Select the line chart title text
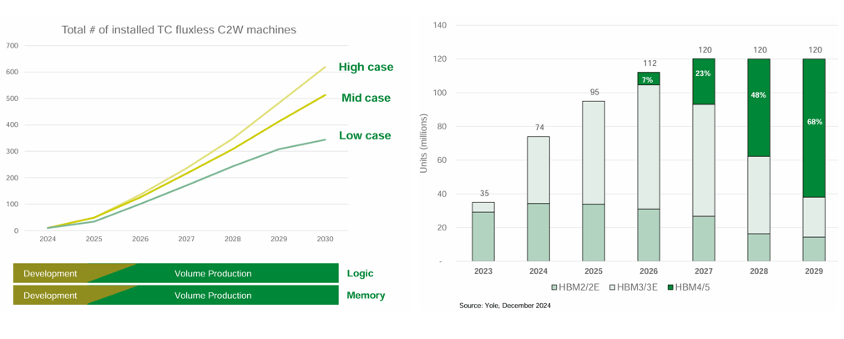 point(179,30)
